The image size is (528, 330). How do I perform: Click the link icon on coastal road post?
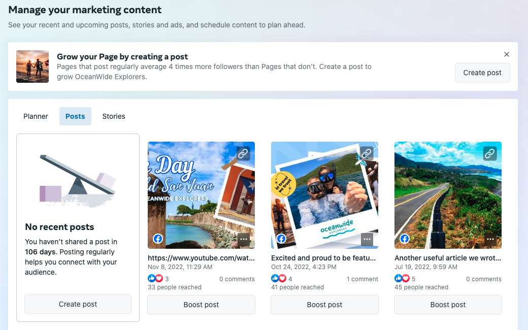click(x=489, y=153)
